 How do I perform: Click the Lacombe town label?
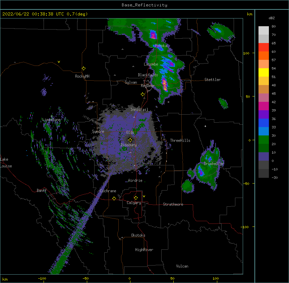tap(151, 64)
